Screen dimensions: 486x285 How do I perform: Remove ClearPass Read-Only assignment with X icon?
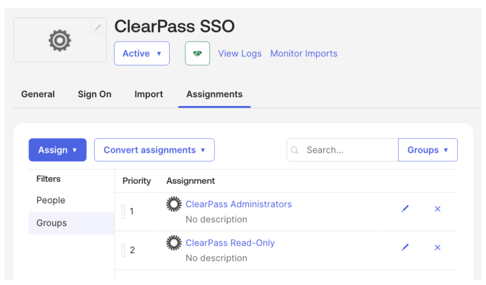point(438,247)
